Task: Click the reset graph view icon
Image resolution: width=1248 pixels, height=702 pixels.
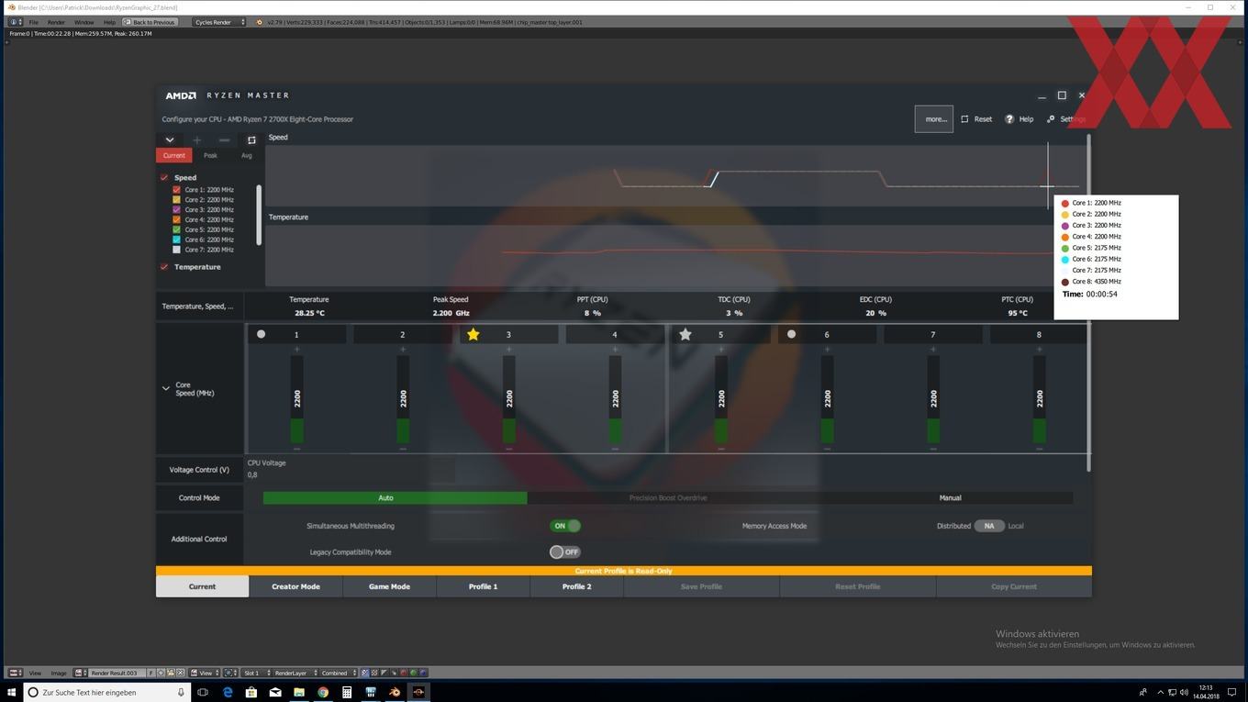Action: 251,140
